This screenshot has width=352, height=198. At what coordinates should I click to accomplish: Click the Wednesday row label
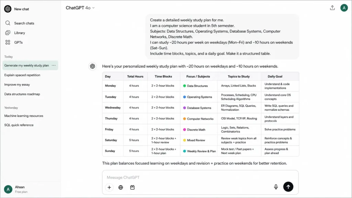tap(113, 108)
